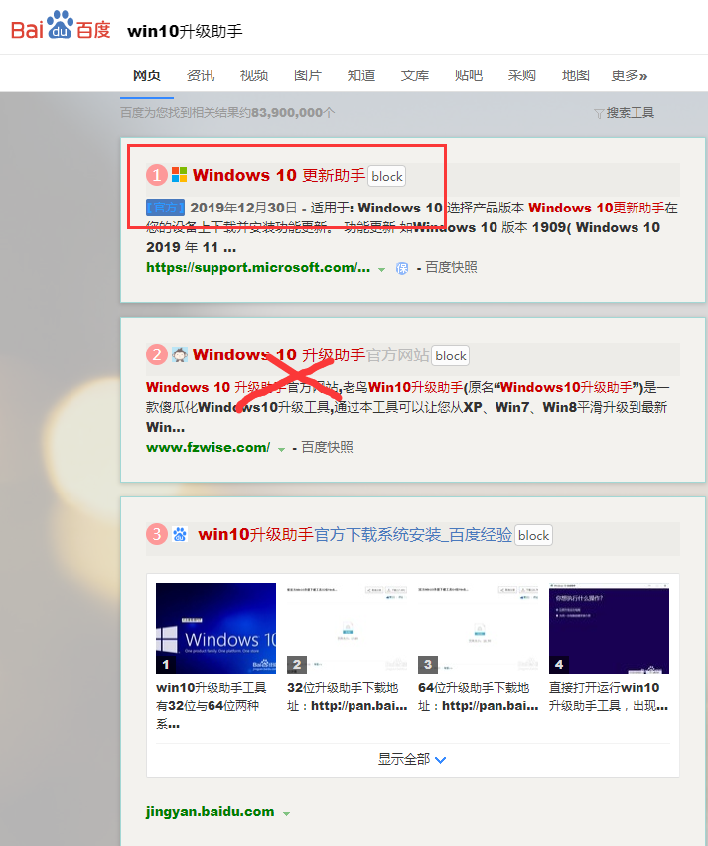
Task: Click the 保 security badge icon
Action: click(402, 268)
